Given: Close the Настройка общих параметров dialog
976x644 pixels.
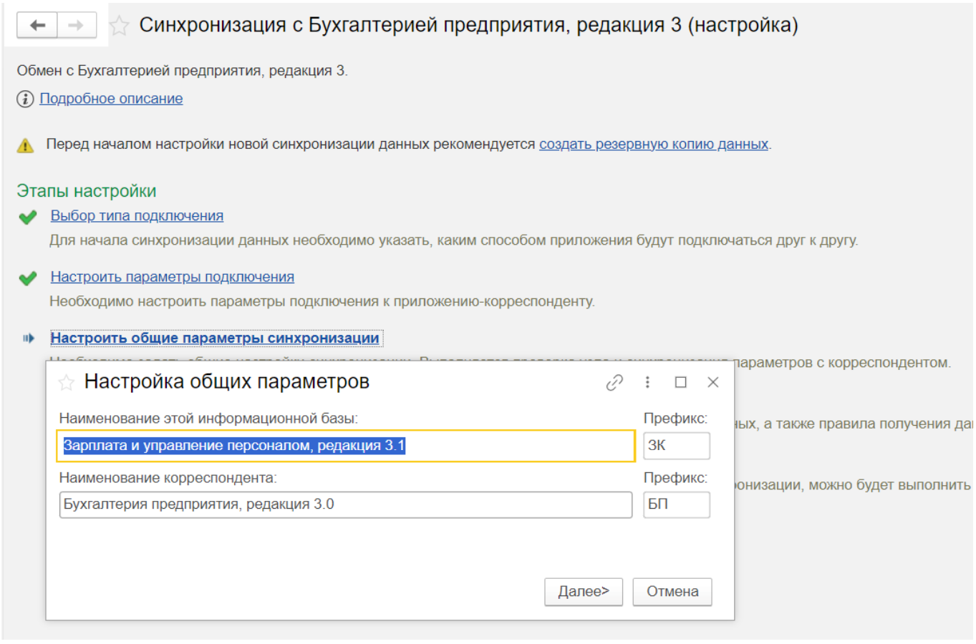Looking at the screenshot, I should click(712, 382).
